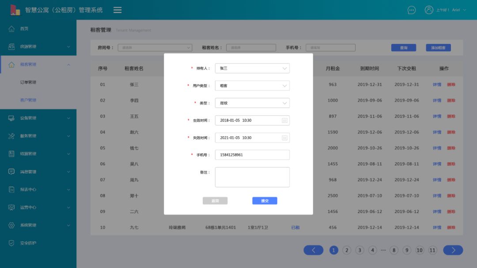Select 订单管理 in the sidebar menu
Screen dimensions: 477x268
point(29,82)
